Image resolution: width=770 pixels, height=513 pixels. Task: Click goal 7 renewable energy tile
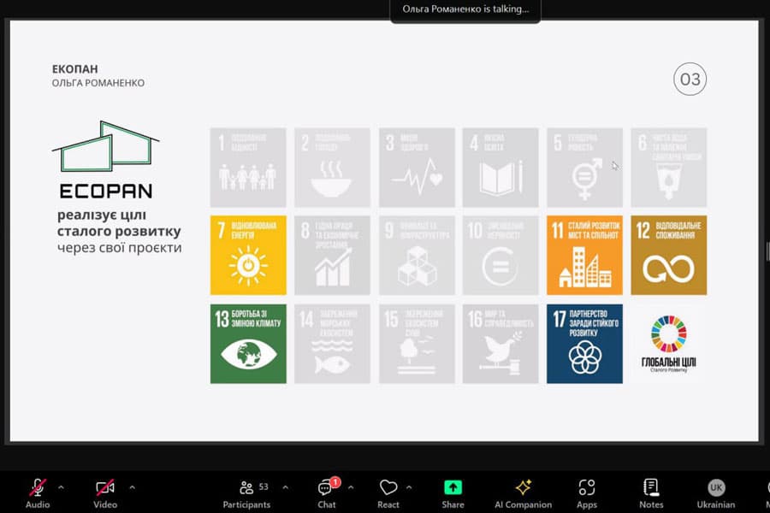[248, 256]
